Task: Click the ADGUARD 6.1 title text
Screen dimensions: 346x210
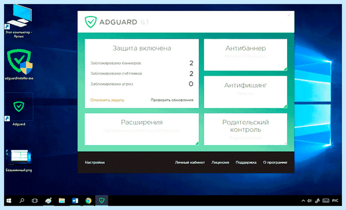Action: pyautogui.click(x=124, y=22)
